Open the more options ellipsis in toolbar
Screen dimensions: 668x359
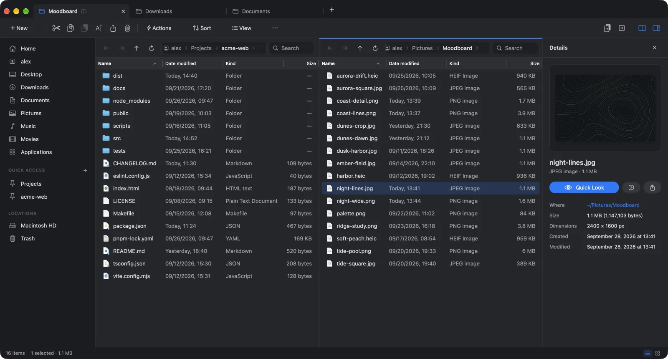tap(275, 28)
